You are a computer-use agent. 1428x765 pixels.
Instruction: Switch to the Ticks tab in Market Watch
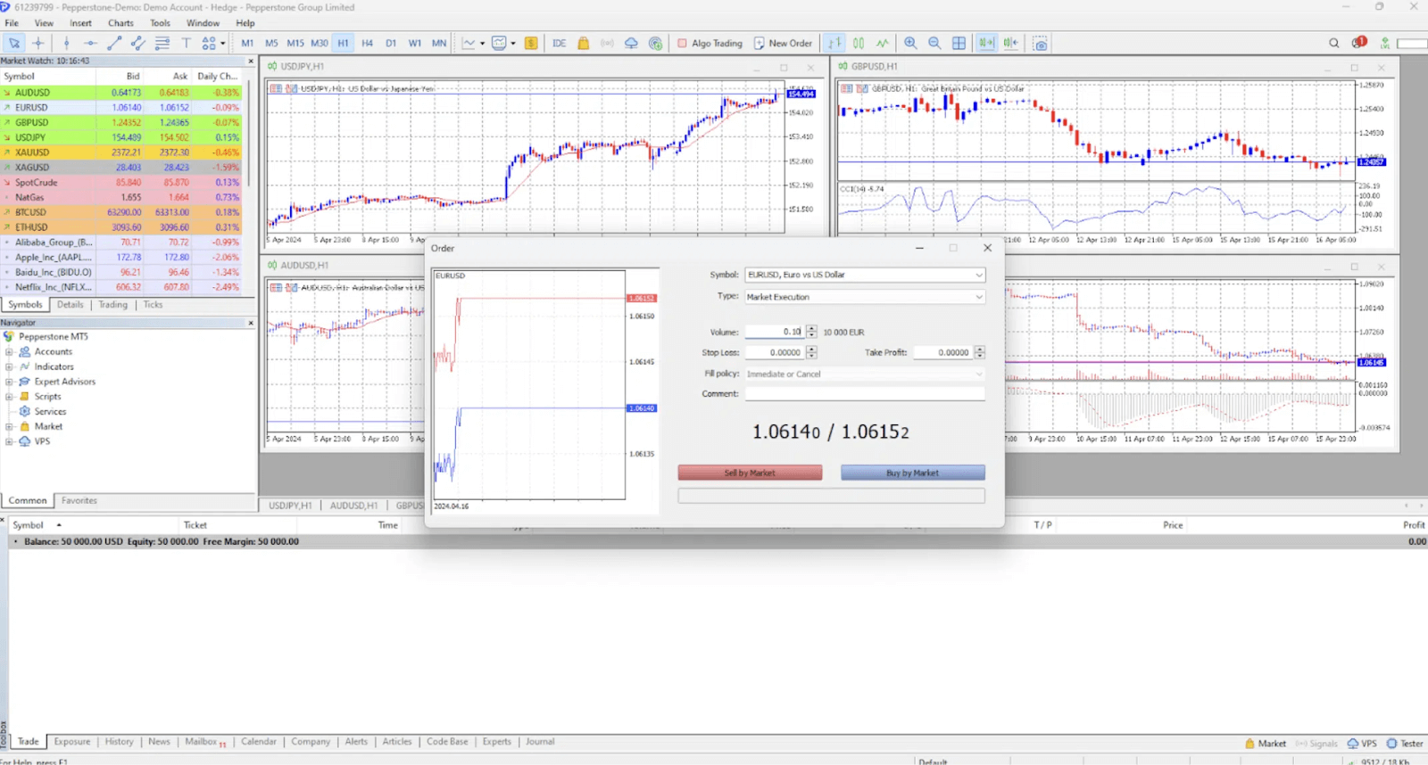tap(154, 305)
